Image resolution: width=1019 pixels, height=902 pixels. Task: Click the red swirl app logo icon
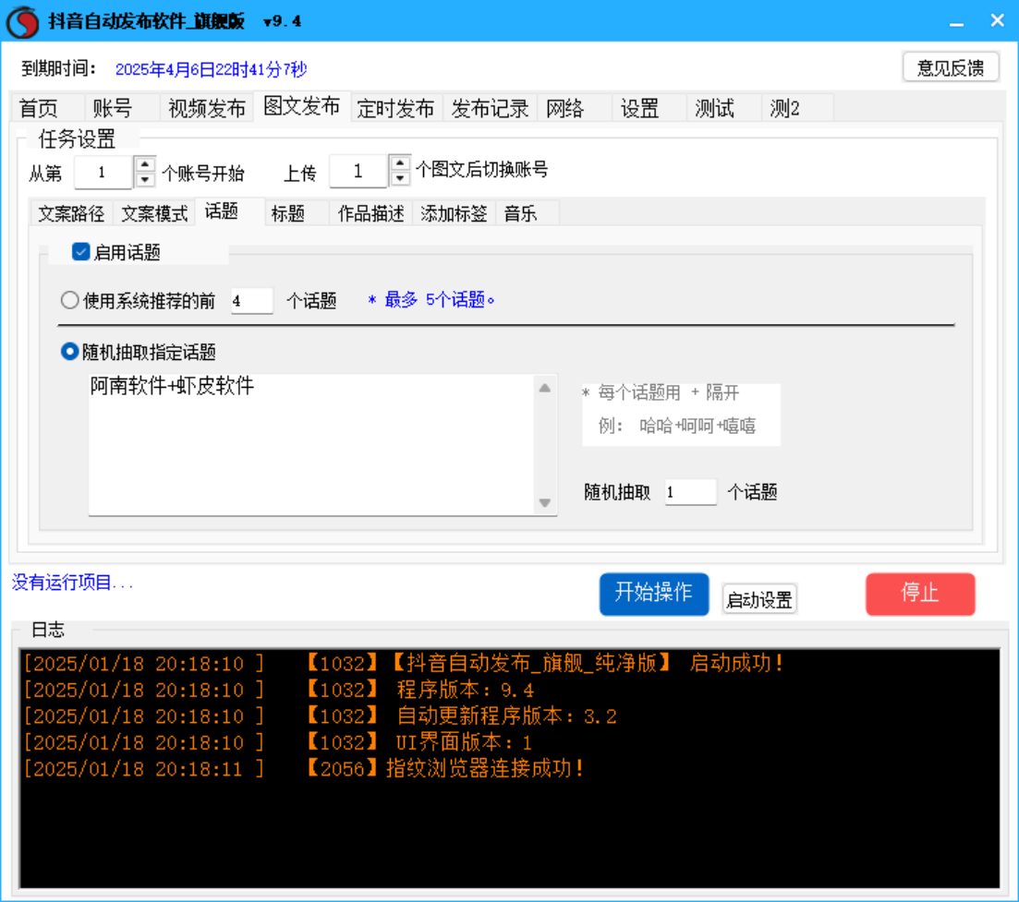22,21
